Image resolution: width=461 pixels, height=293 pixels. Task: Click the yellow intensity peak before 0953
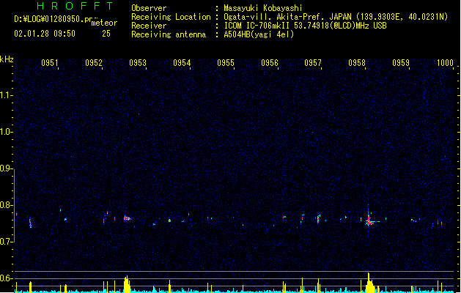[x=127, y=284]
